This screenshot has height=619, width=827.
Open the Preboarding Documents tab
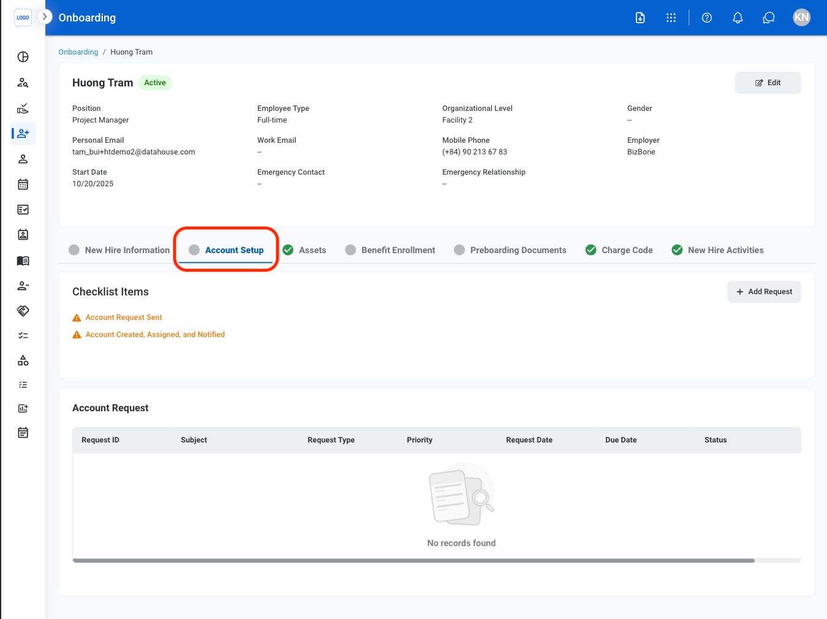510,250
